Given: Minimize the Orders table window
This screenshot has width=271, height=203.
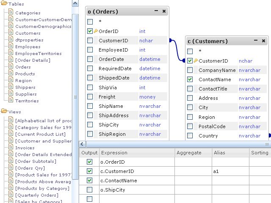Looking at the screenshot, I should click(x=156, y=11).
